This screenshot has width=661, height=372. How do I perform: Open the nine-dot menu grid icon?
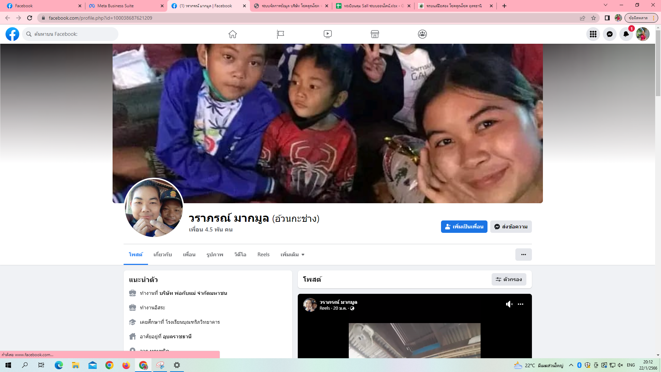coord(593,34)
